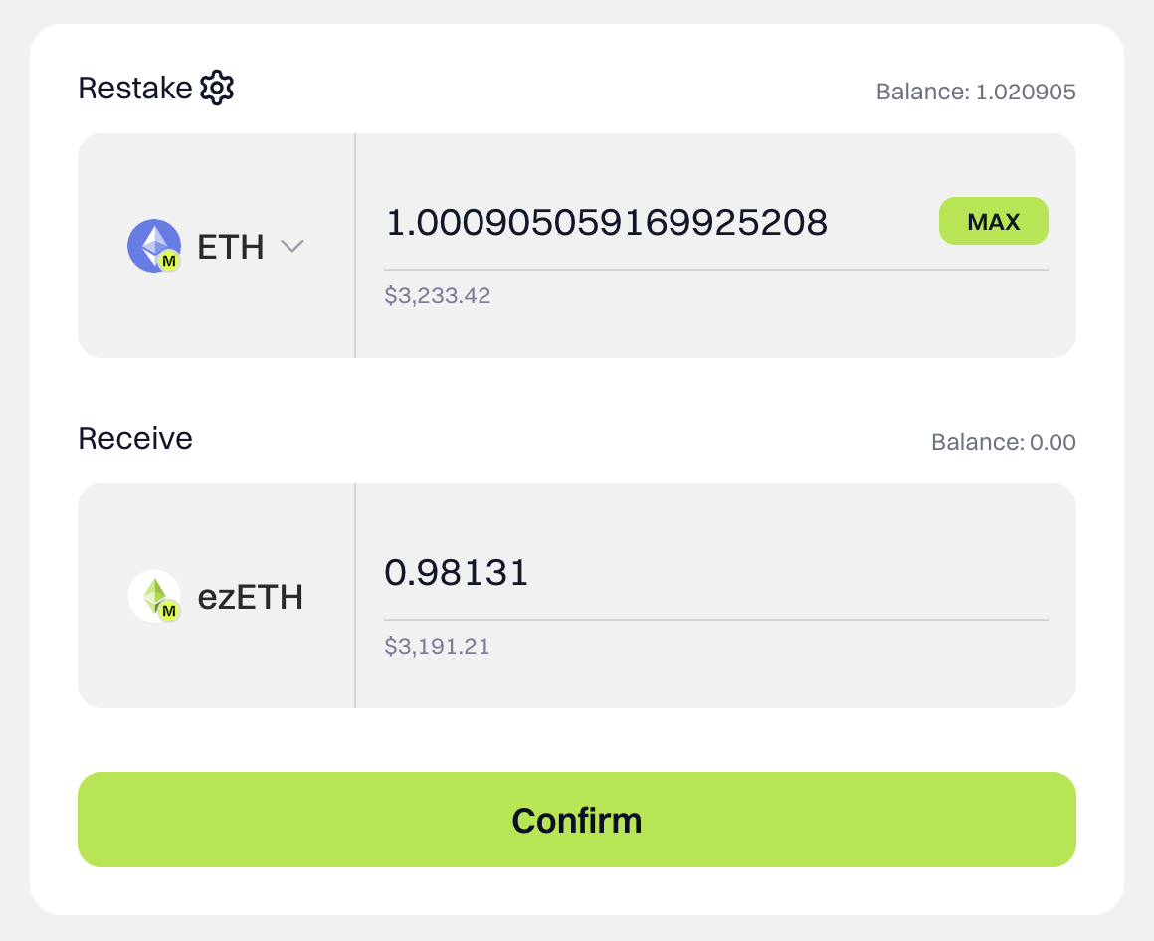This screenshot has height=941, width=1154.
Task: Click the $3,191.21 USD value
Action: coord(438,646)
